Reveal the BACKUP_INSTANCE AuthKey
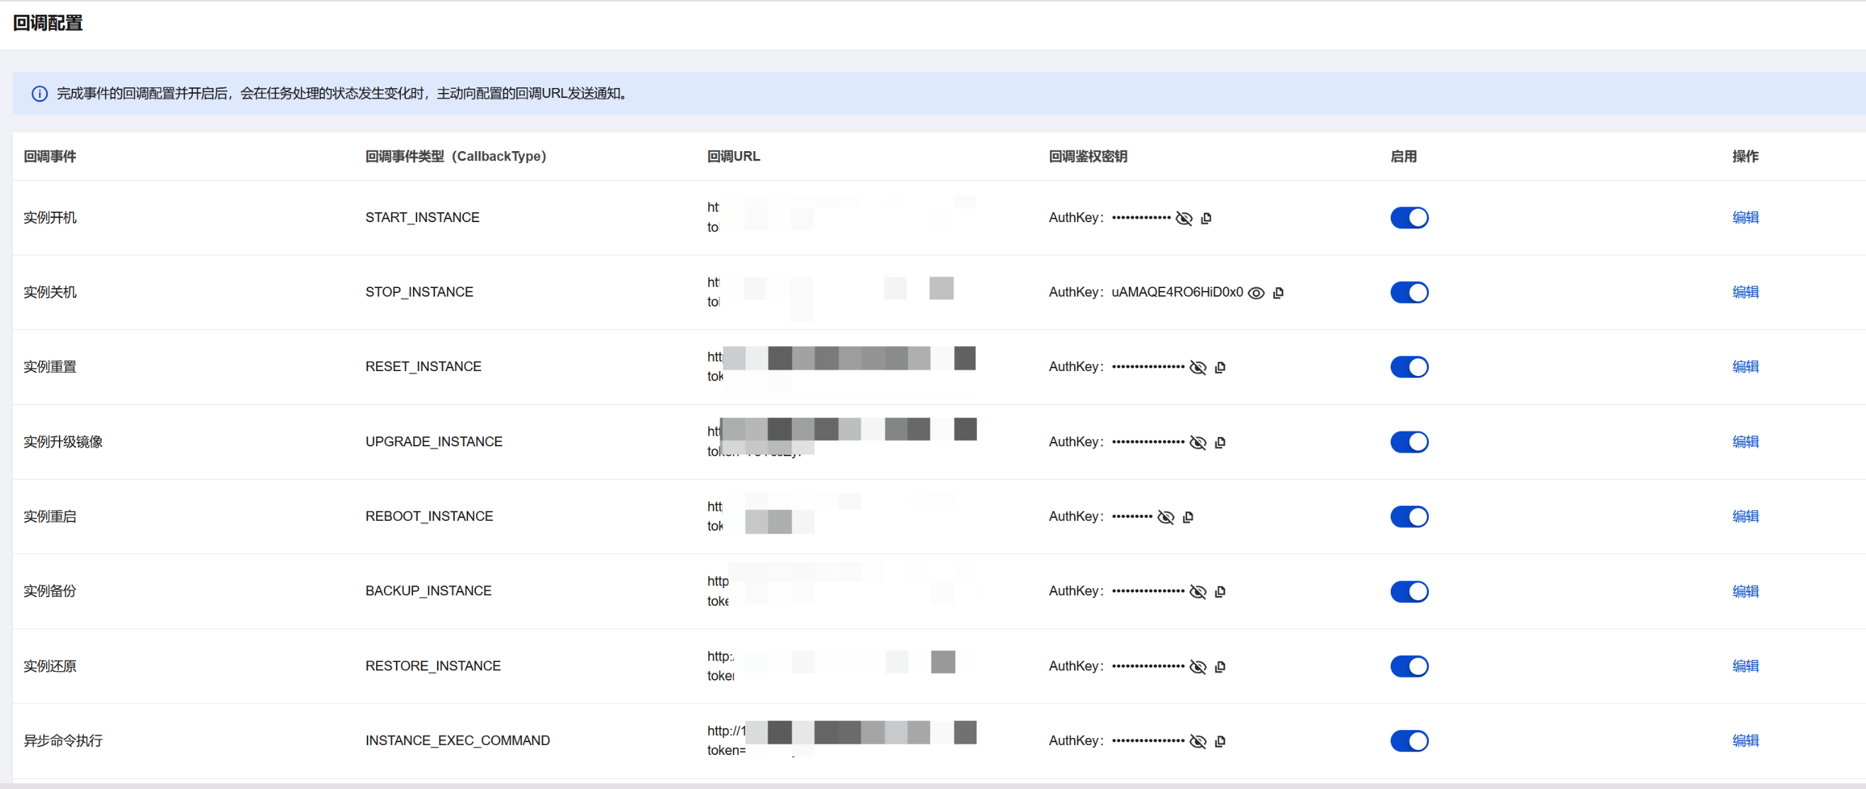The height and width of the screenshot is (789, 1866). tap(1198, 591)
